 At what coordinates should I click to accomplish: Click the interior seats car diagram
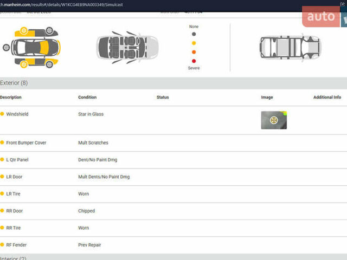[x=127, y=48]
